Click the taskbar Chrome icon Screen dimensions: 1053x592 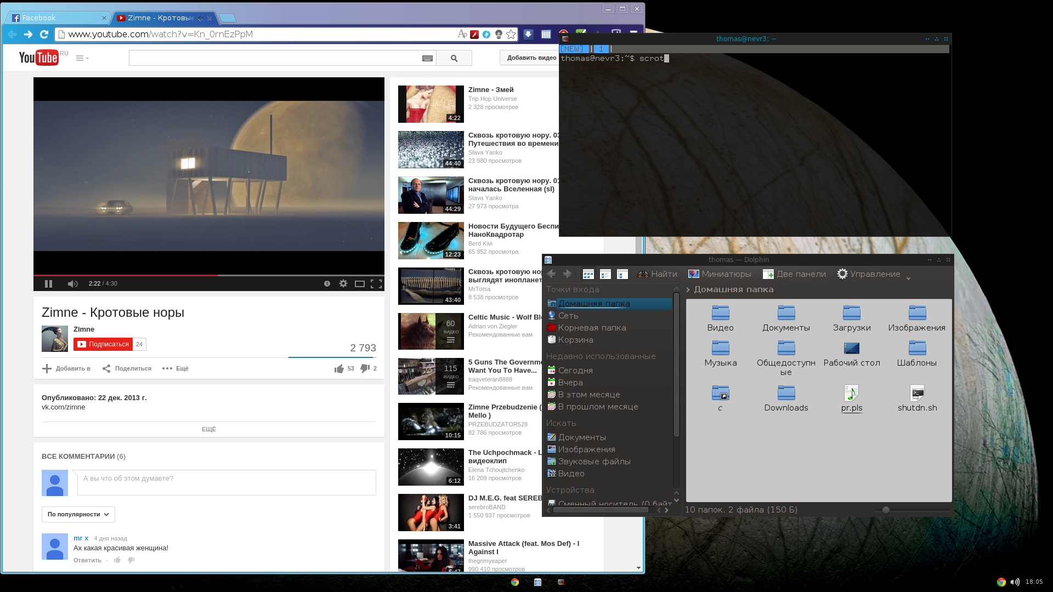coord(515,582)
